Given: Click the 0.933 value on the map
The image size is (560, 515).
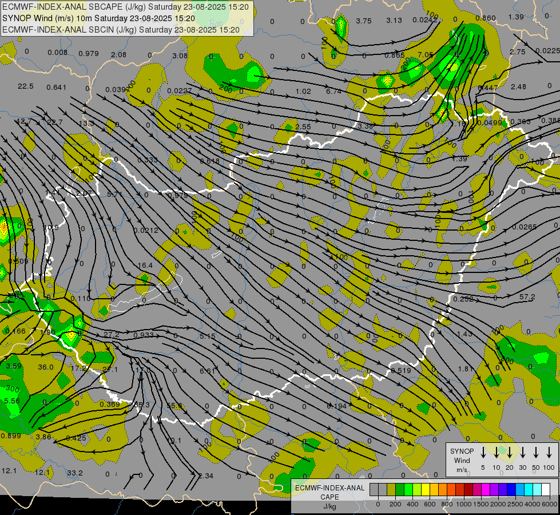Looking at the screenshot, I should [144, 335].
